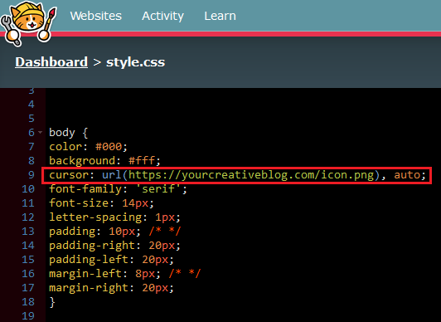
Task: Click line number 4 in the gutter
Action: pos(31,105)
